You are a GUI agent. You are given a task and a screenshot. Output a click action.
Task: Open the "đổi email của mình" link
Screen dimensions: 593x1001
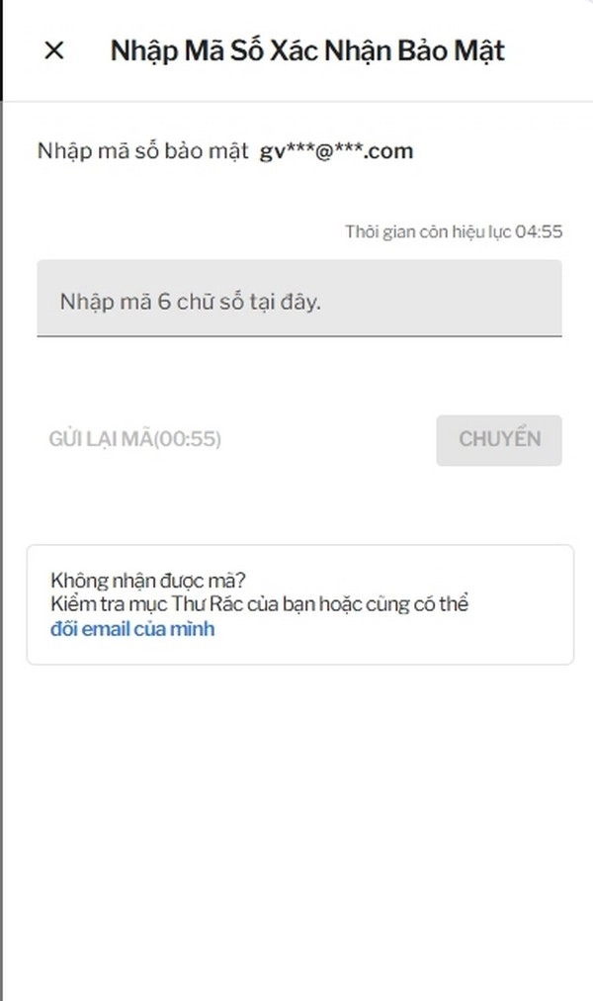[131, 628]
